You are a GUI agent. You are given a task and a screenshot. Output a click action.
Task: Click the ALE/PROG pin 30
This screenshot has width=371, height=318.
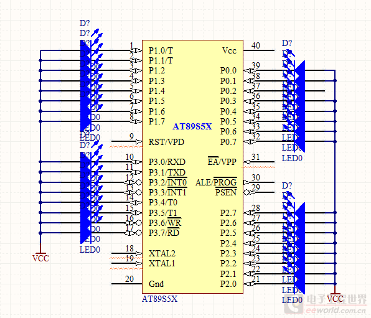coord(259,182)
